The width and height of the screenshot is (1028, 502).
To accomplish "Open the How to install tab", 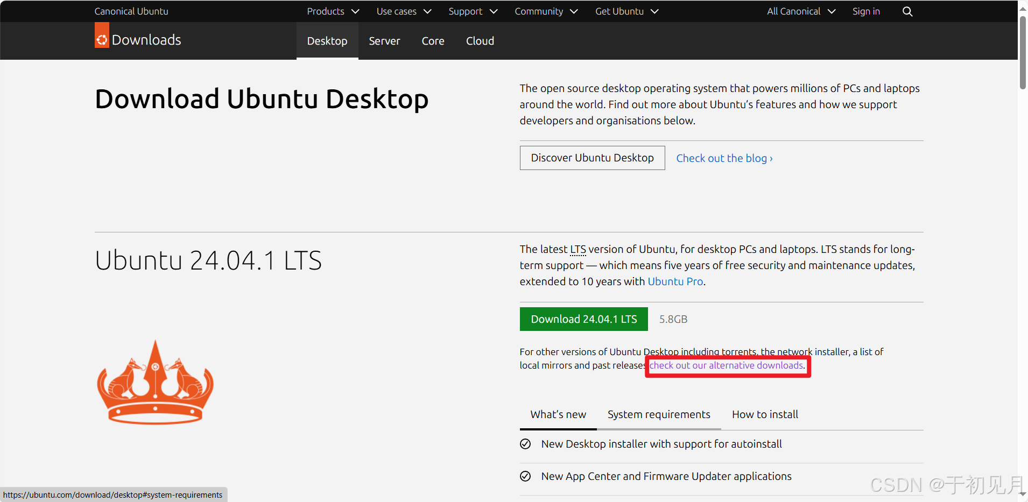I will [x=765, y=414].
